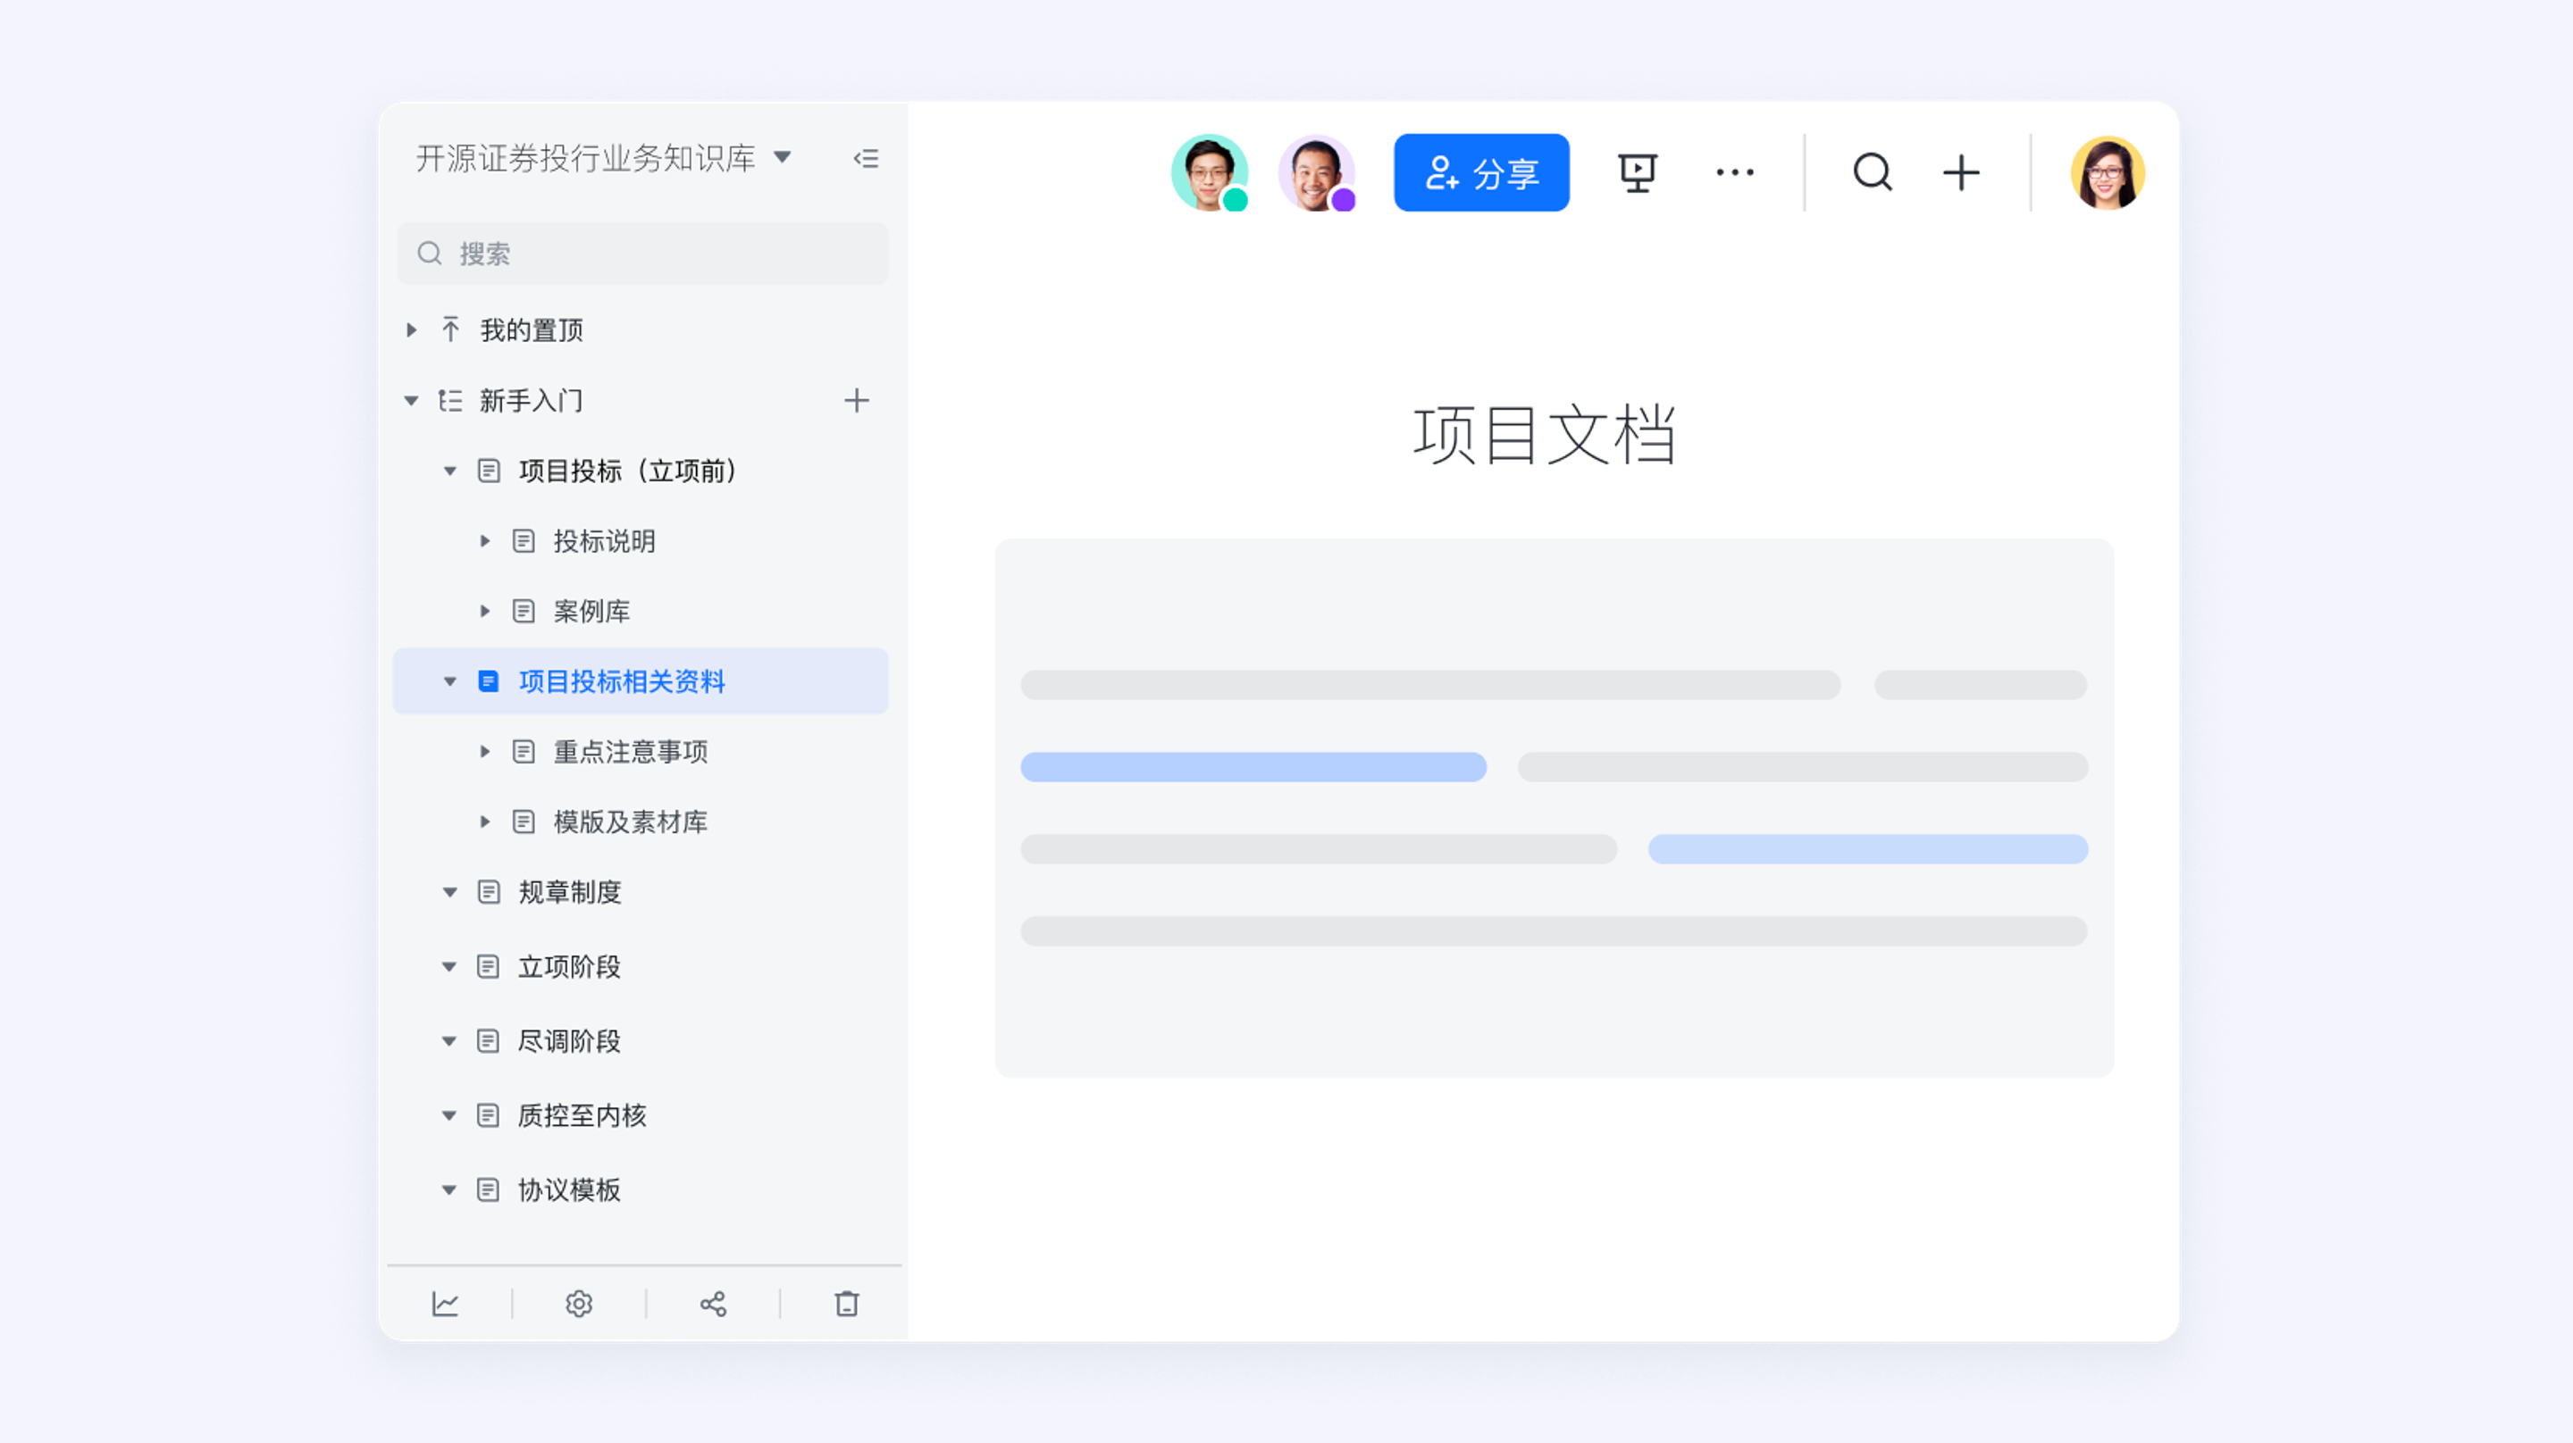2573x1443 pixels.
Task: Collapse the 项目投标相关资料 node
Action: pyautogui.click(x=449, y=681)
